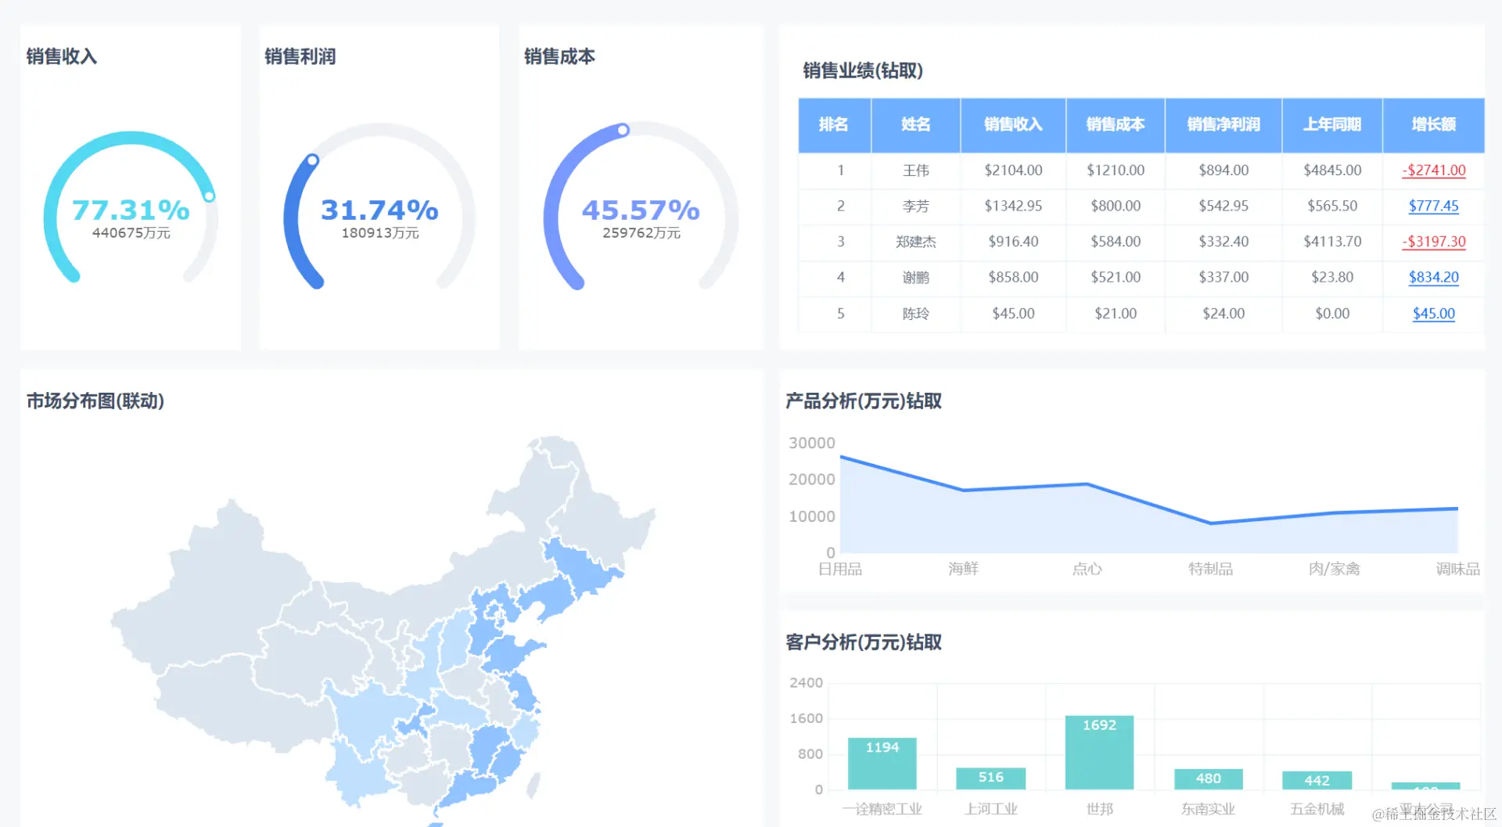Click the 点心 data point on product chart
This screenshot has height=827, width=1502.
[1087, 483]
